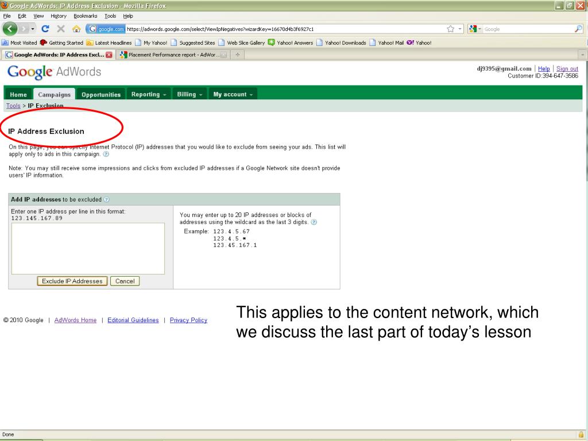Click the Exclude IP Addresses button
Screen dimensions: 588x441
[x=72, y=281]
